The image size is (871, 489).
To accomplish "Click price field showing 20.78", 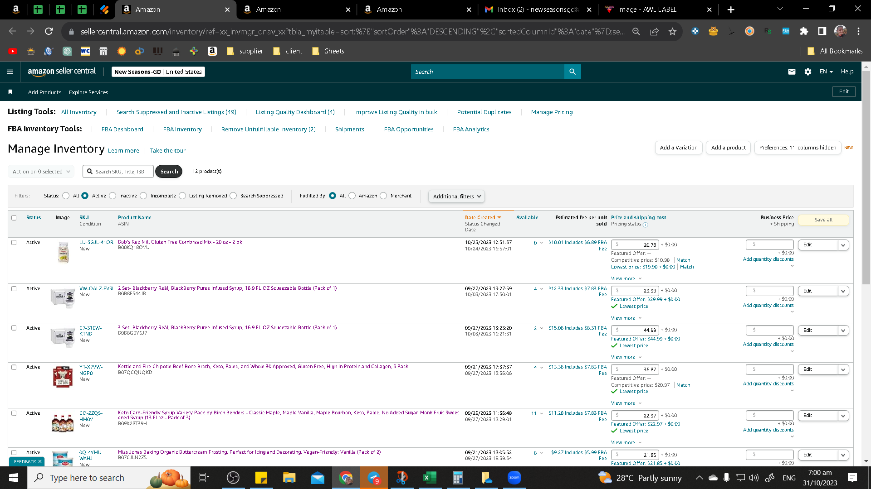I will [x=635, y=245].
